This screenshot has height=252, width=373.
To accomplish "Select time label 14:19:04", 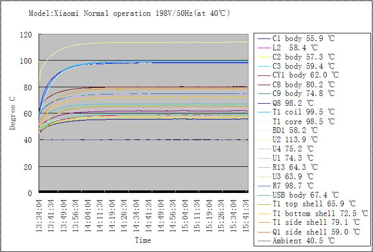I will click(112, 216).
